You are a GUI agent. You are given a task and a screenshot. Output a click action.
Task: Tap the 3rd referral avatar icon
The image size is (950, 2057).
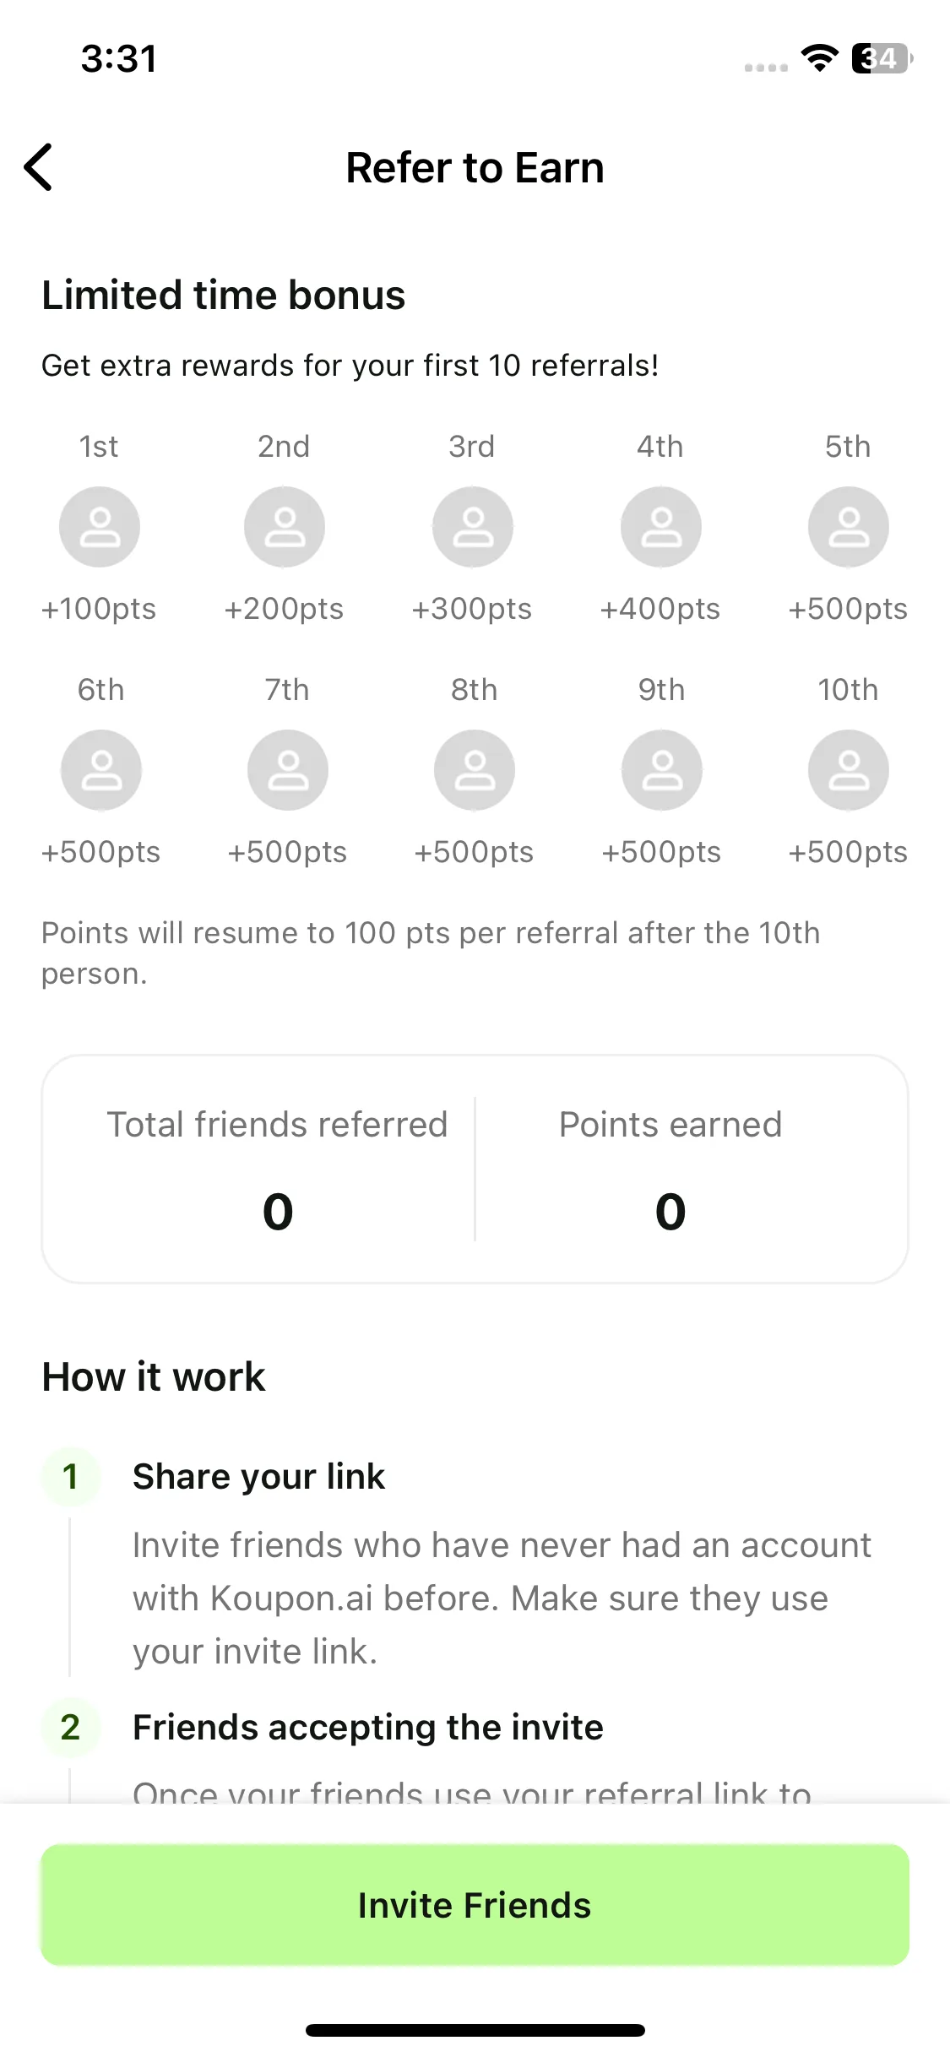click(473, 527)
